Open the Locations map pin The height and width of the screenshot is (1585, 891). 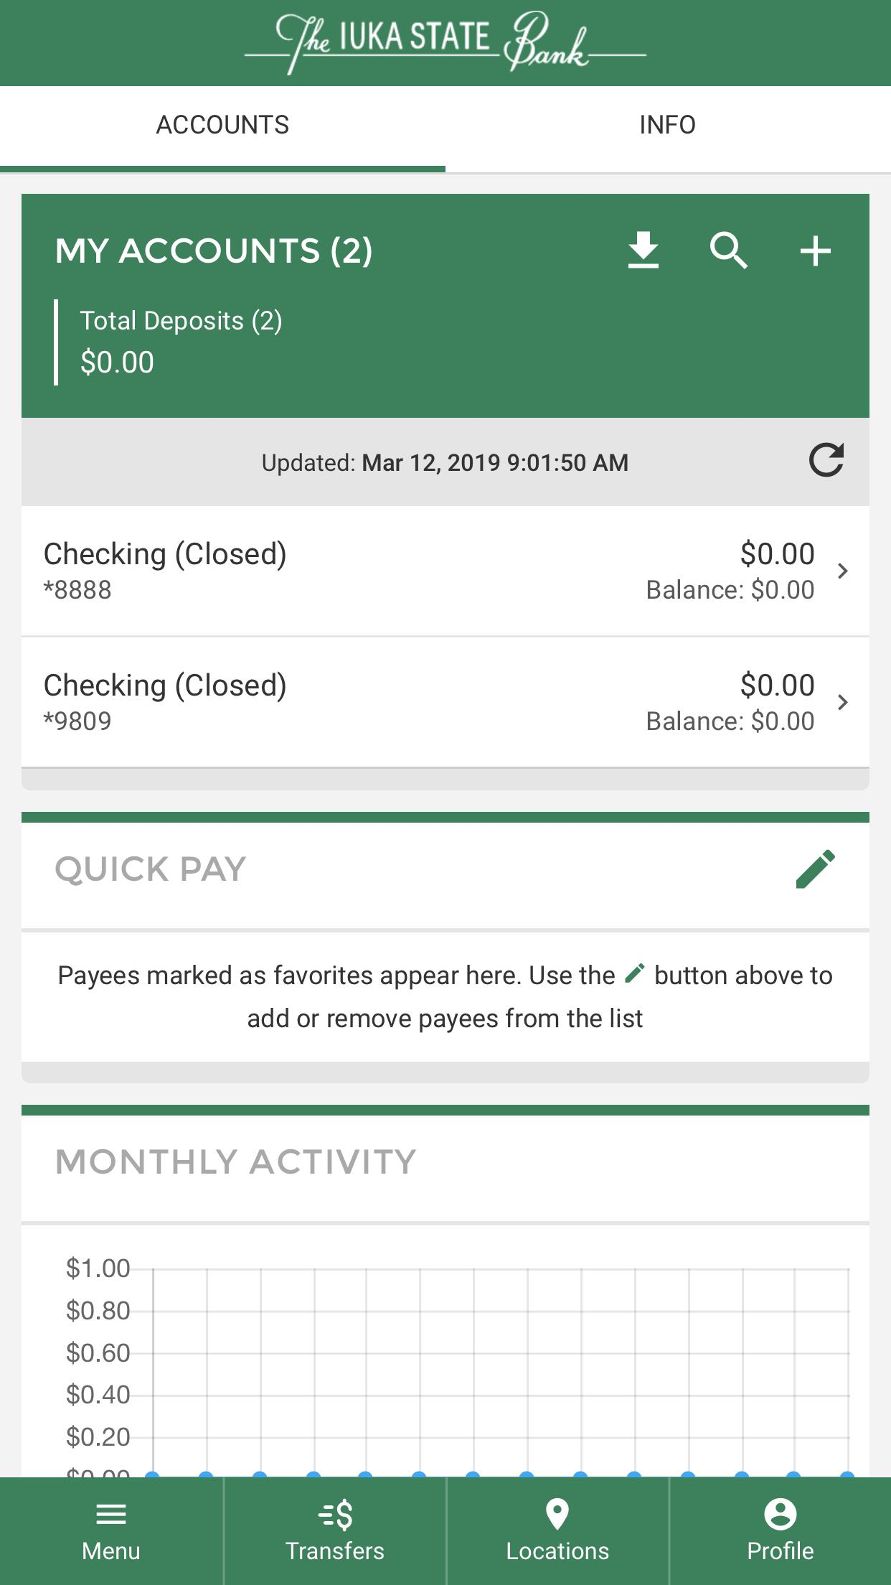(x=557, y=1515)
